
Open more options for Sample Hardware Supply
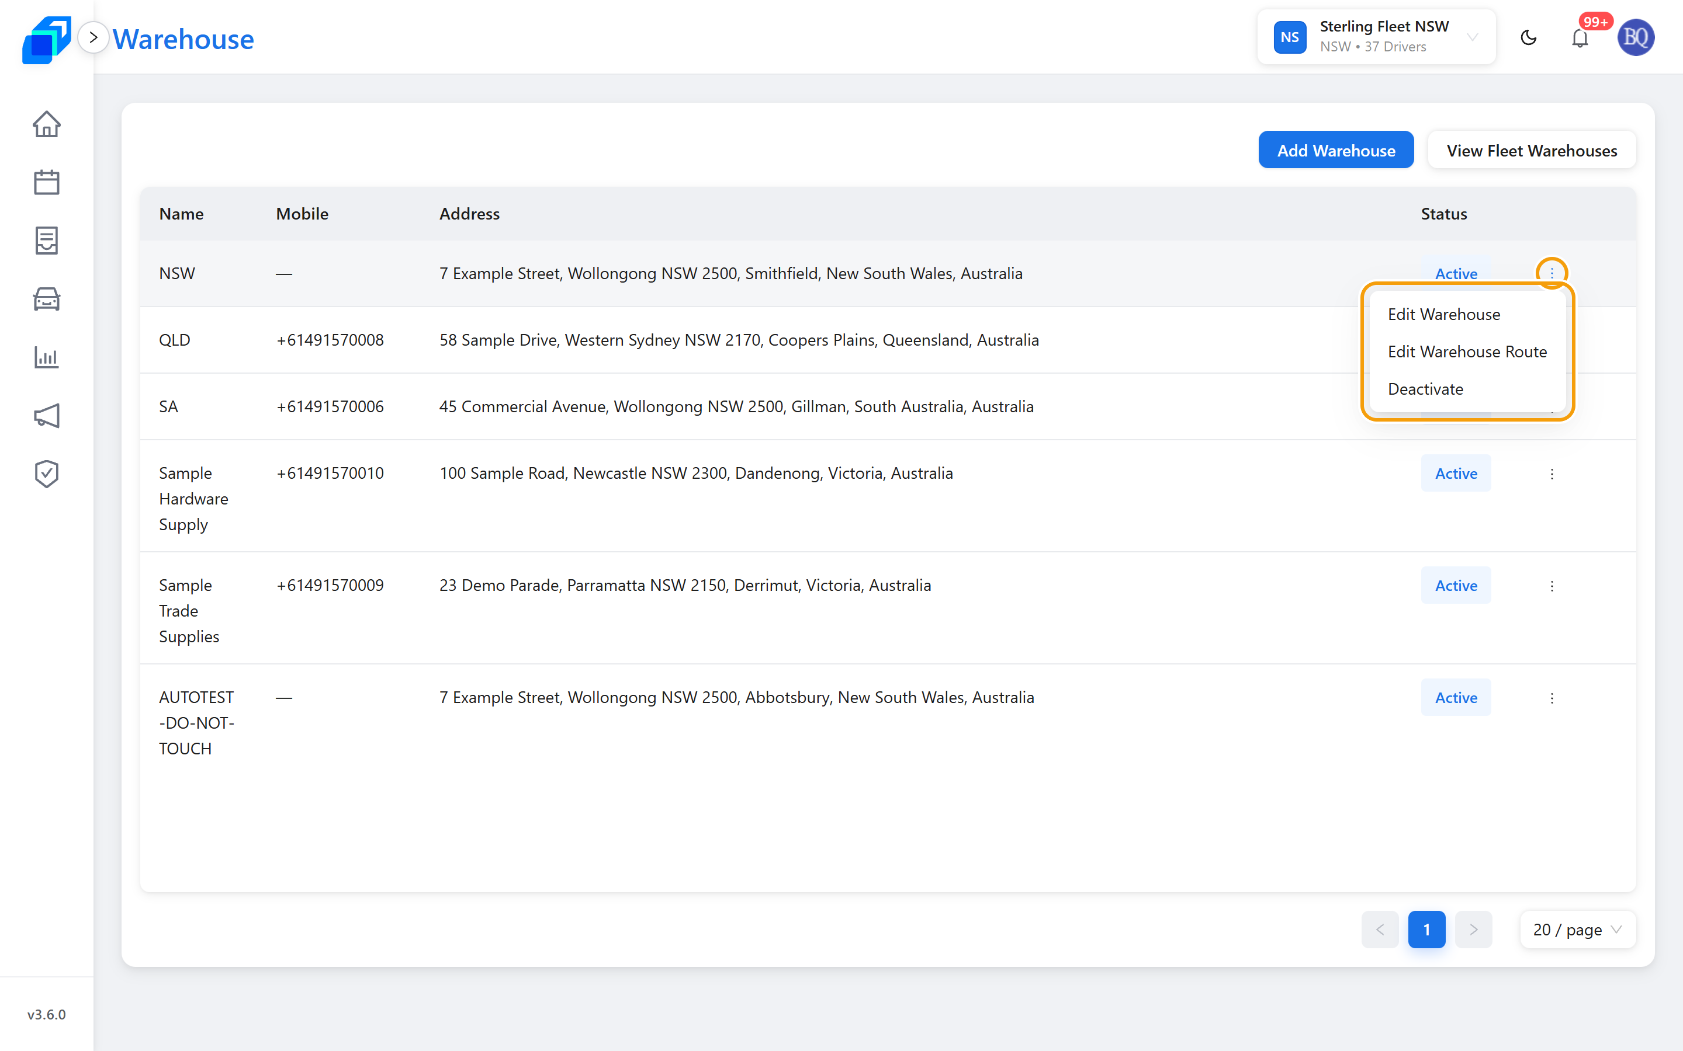click(x=1552, y=474)
